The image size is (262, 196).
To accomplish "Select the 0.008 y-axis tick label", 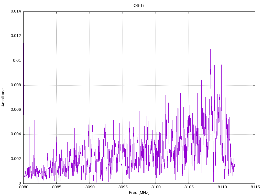I will pyautogui.click(x=16, y=85).
